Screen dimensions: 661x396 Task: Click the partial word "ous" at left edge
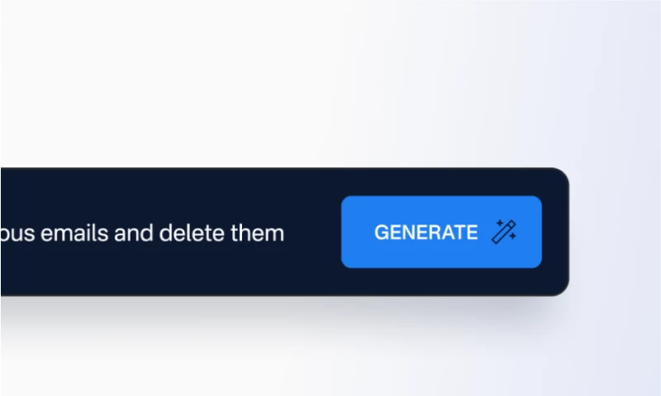click(17, 233)
